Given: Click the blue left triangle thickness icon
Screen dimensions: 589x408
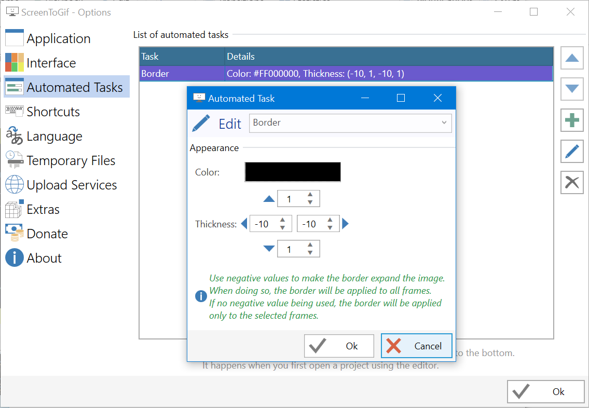Looking at the screenshot, I should [x=244, y=224].
